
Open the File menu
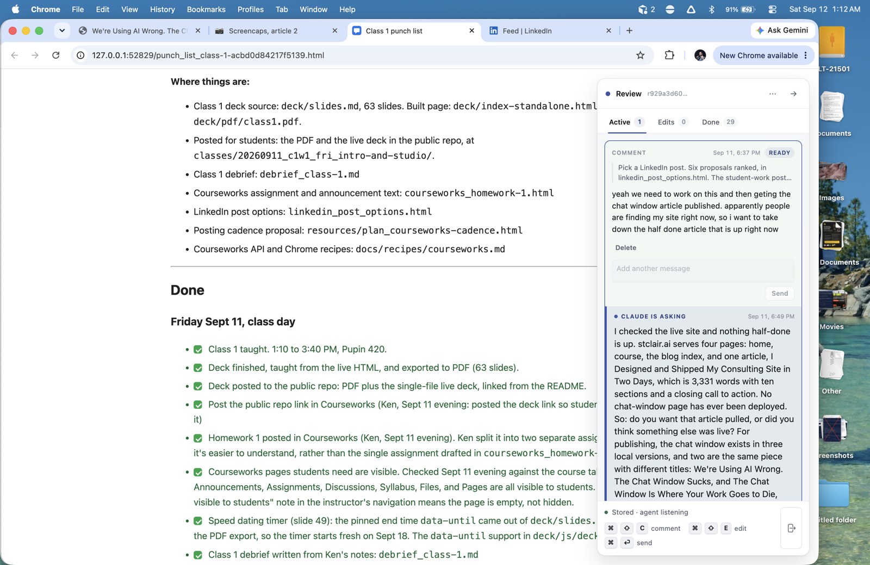click(78, 9)
